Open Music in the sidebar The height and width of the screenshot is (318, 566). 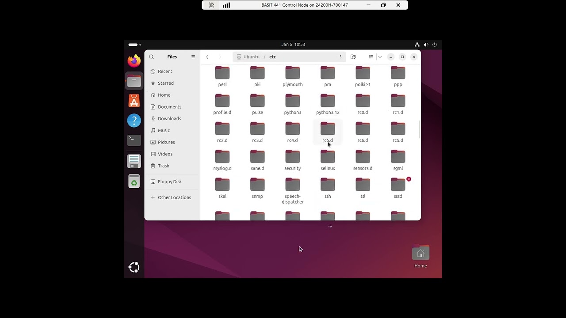coord(172,130)
